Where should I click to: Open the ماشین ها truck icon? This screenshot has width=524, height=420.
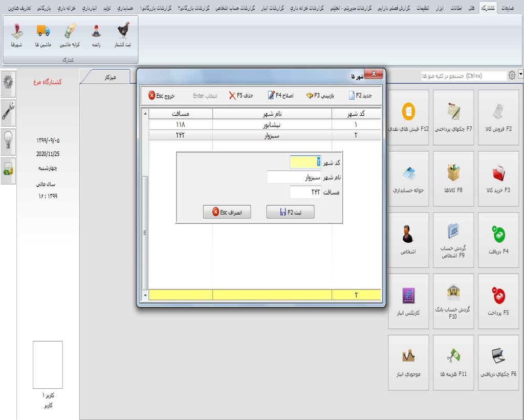click(43, 35)
